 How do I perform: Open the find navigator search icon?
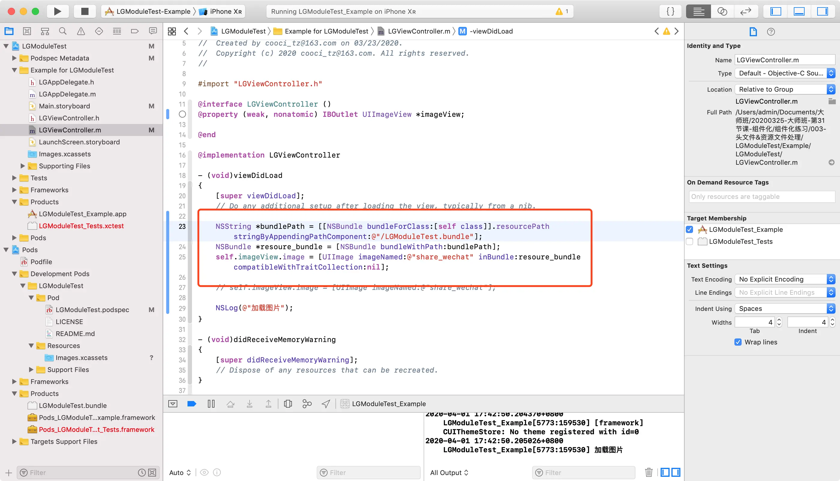point(62,31)
